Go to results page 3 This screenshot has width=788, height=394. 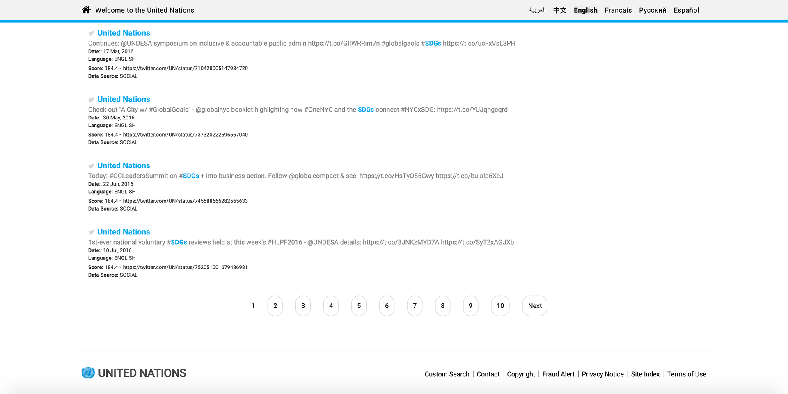(303, 306)
